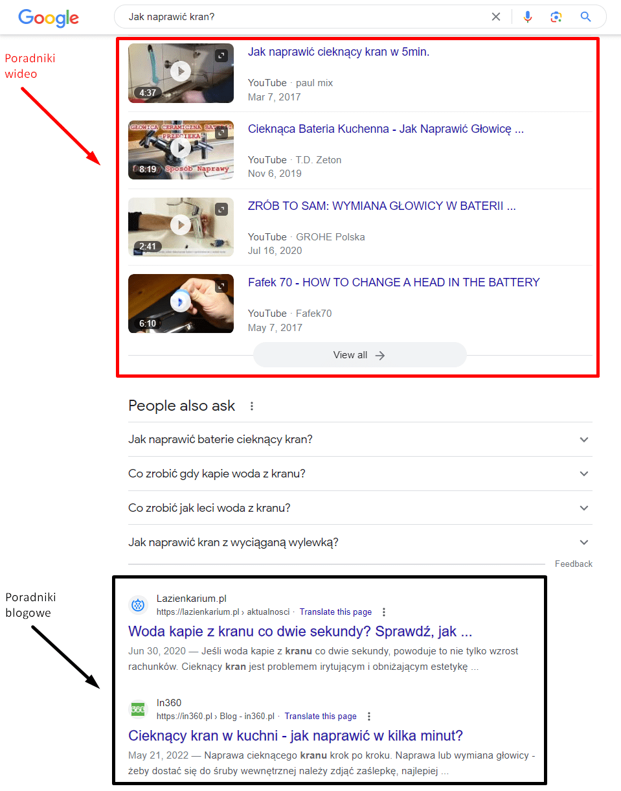This screenshot has height=791, width=621.
Task: Open 'ZRÓB TO SAM: WYMIANA GŁOWICY' link
Action: [x=382, y=206]
